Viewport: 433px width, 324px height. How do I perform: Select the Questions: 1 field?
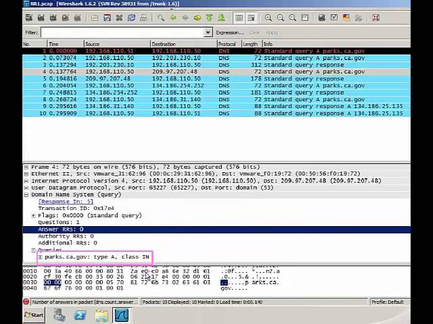[x=59, y=222]
